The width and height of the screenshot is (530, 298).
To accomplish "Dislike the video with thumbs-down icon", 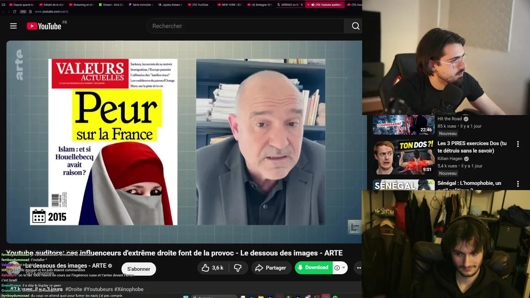I will 238,268.
